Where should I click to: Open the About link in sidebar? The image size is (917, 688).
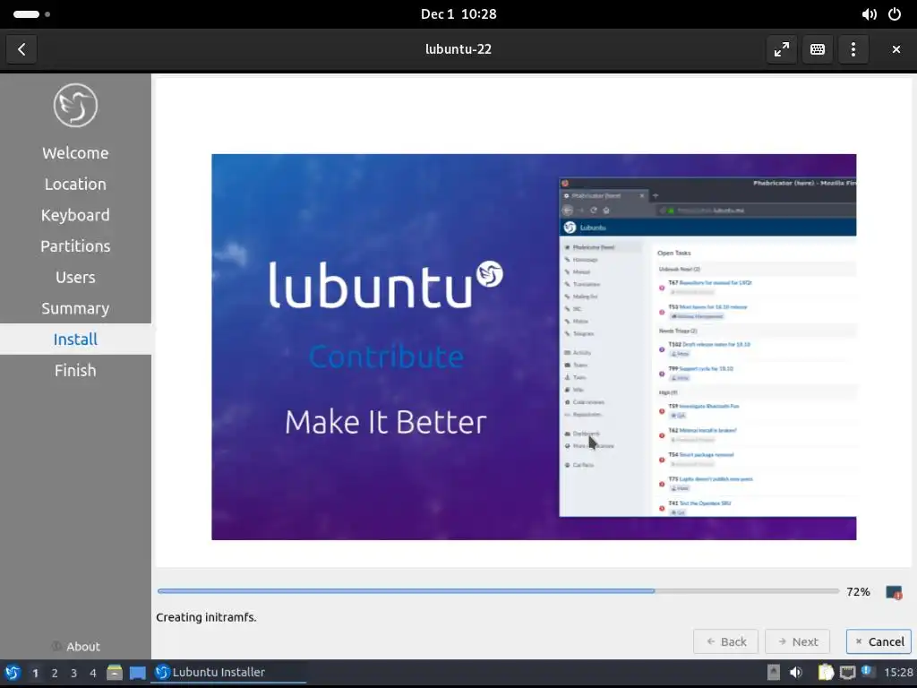click(x=75, y=647)
